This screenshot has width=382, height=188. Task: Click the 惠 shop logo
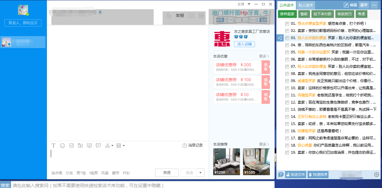tap(222, 38)
